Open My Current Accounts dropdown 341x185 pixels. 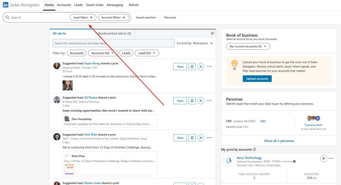click(x=248, y=46)
